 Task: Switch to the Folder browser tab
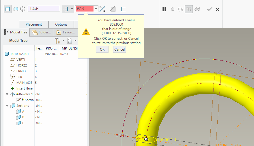[42, 32]
